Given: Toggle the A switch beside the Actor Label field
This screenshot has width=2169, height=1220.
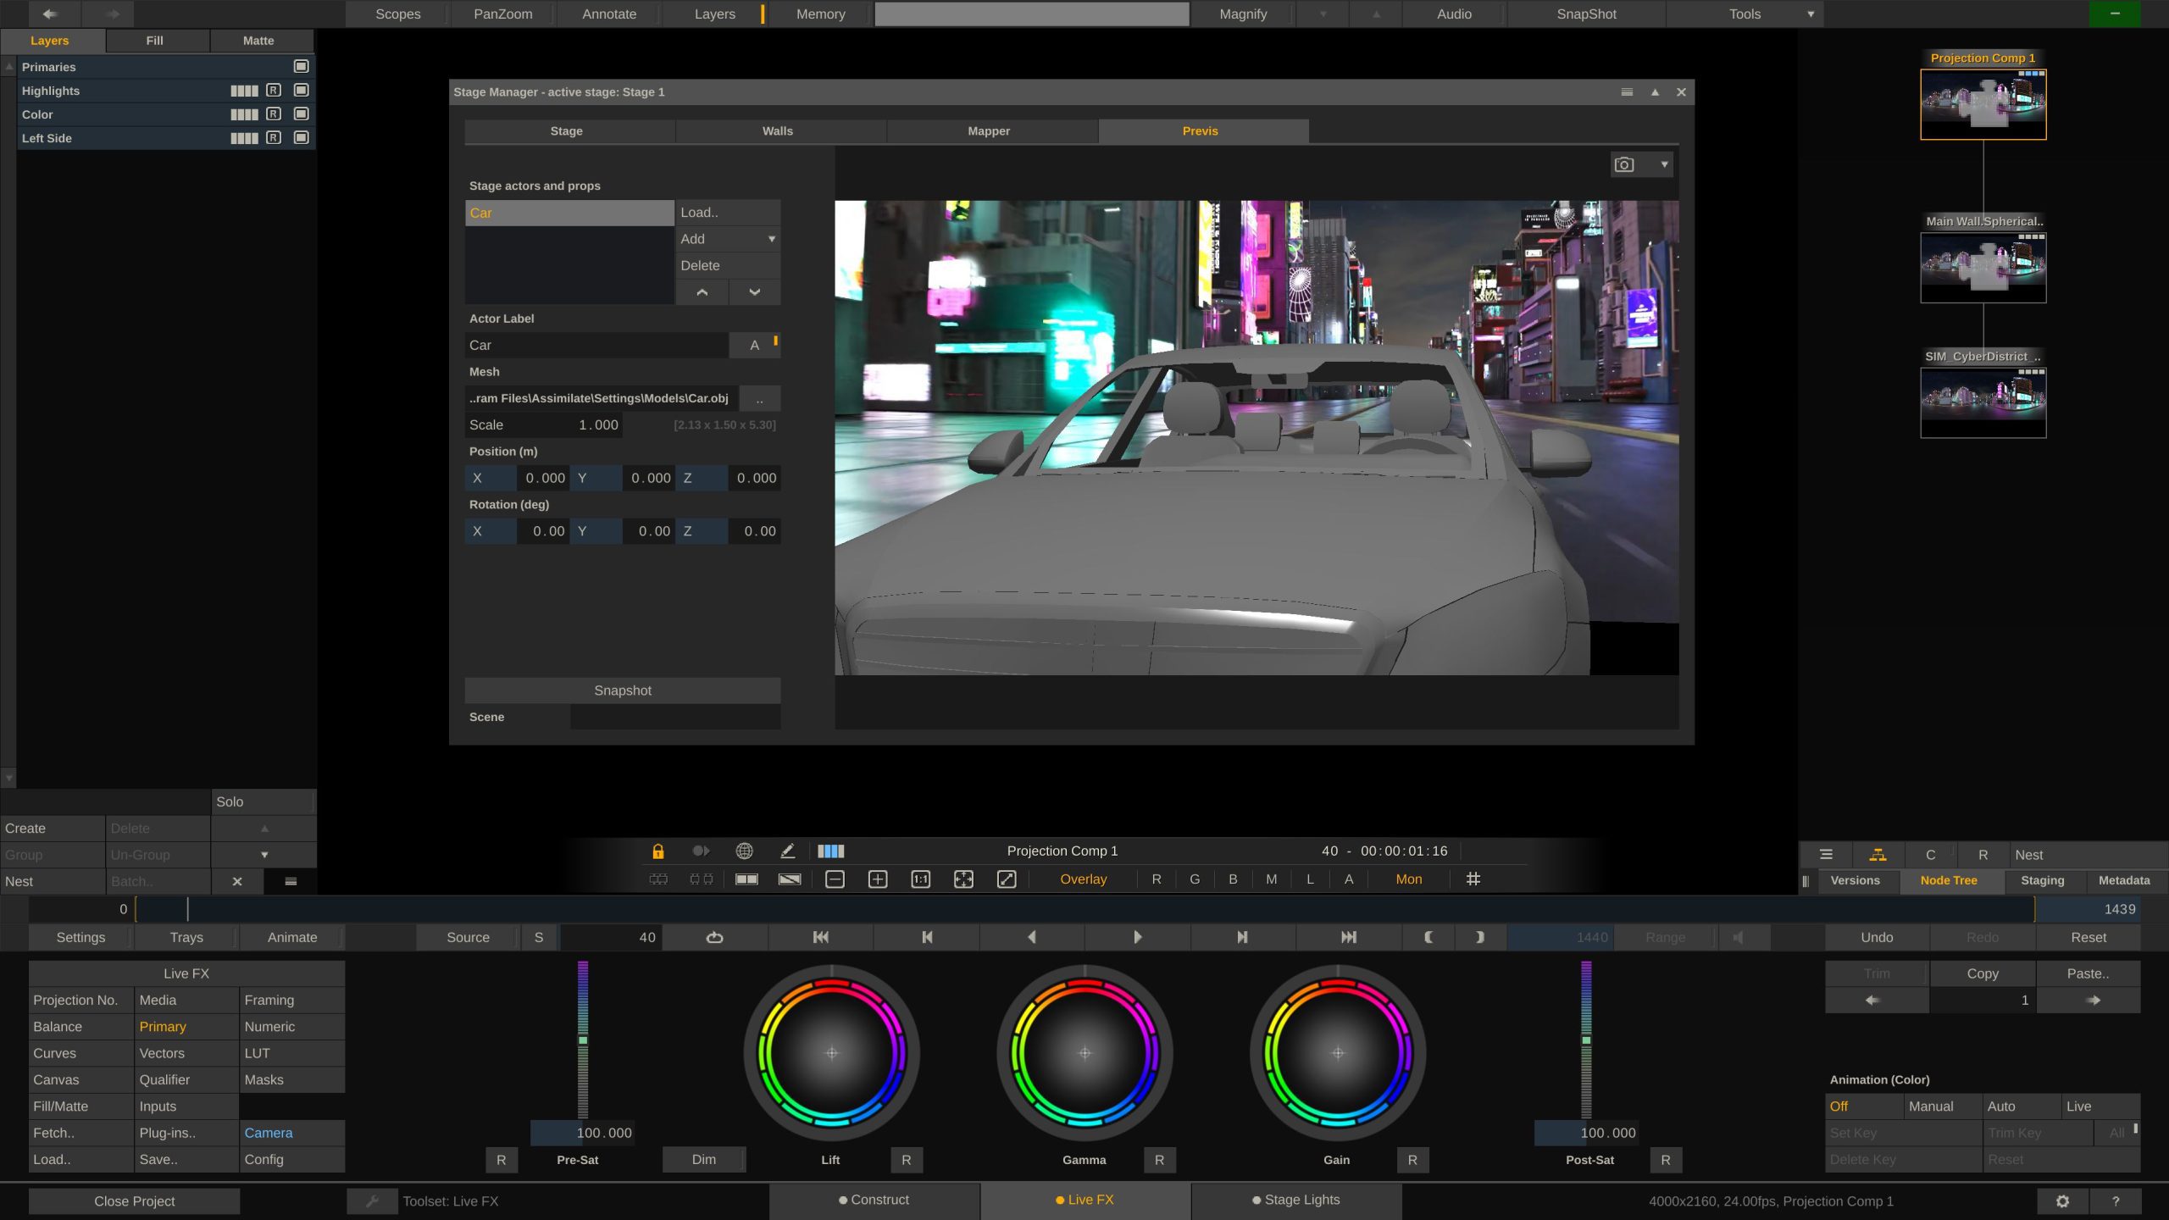Looking at the screenshot, I should pyautogui.click(x=753, y=345).
